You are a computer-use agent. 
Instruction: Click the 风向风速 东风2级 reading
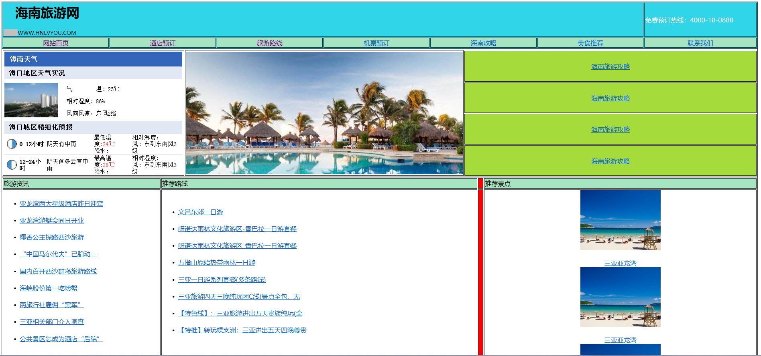[x=92, y=113]
